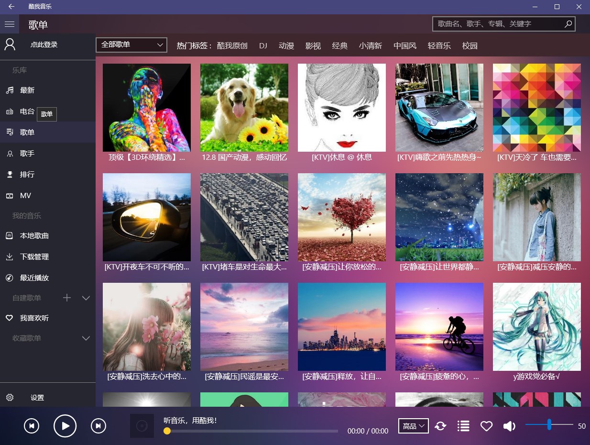Switch the loop playback mode icon
The height and width of the screenshot is (445, 590).
click(440, 426)
